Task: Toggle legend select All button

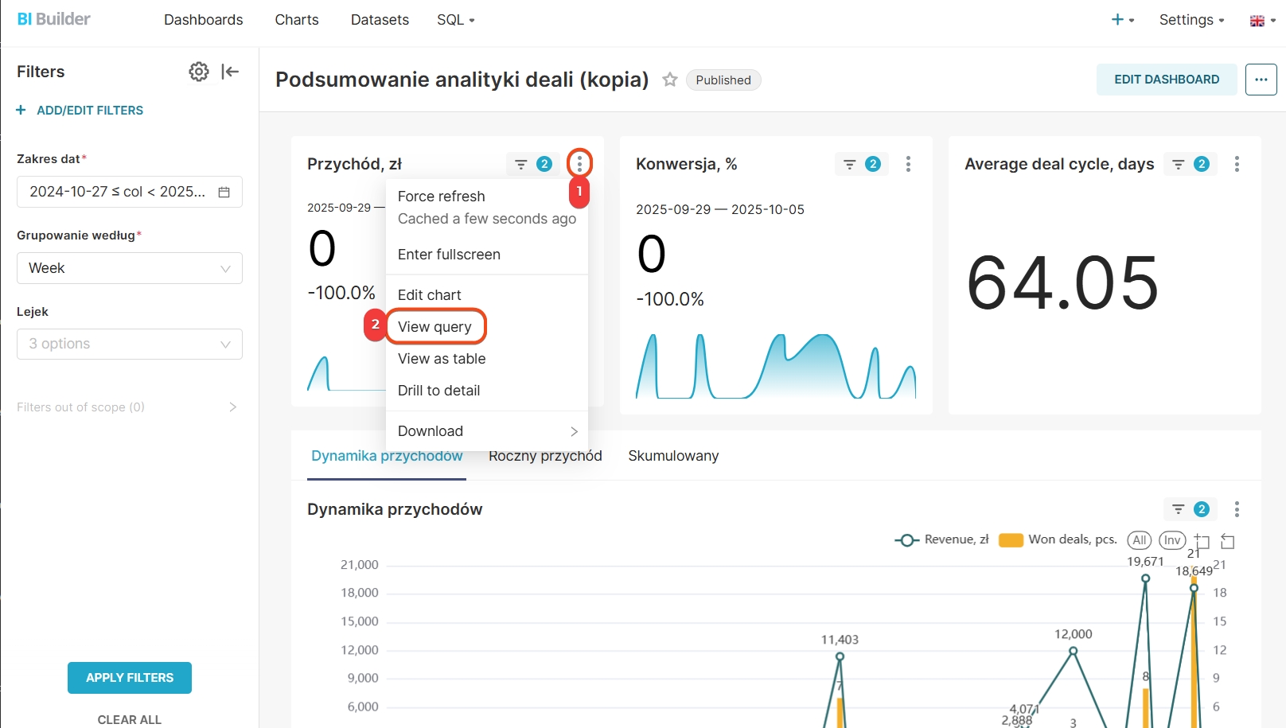Action: point(1139,540)
